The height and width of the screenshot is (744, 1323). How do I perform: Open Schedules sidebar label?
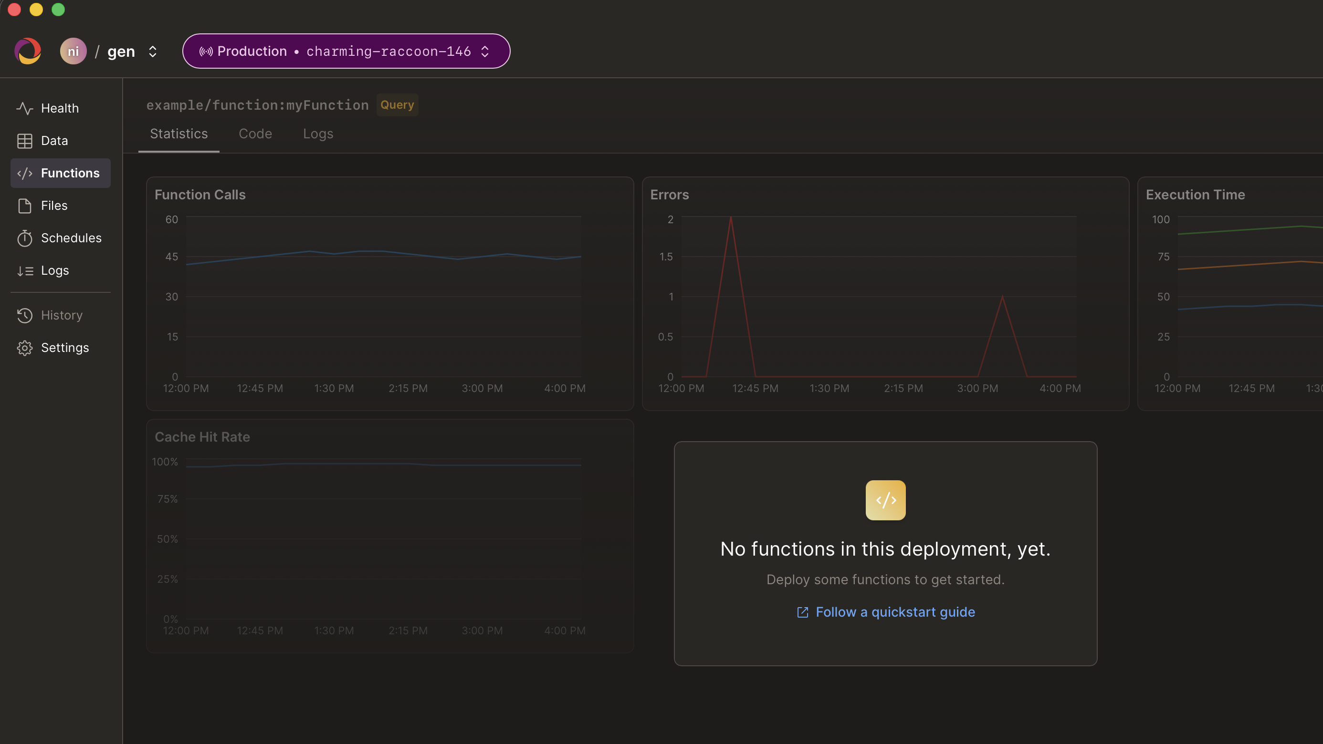(x=72, y=238)
